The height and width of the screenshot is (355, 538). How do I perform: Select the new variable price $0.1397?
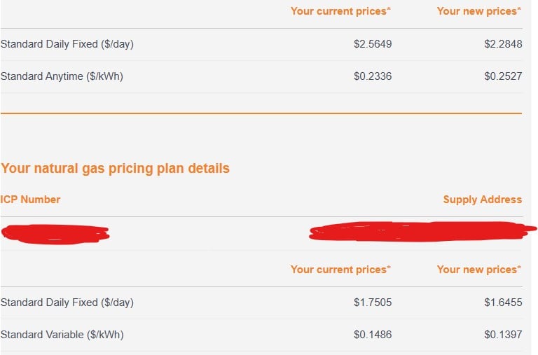coord(503,335)
